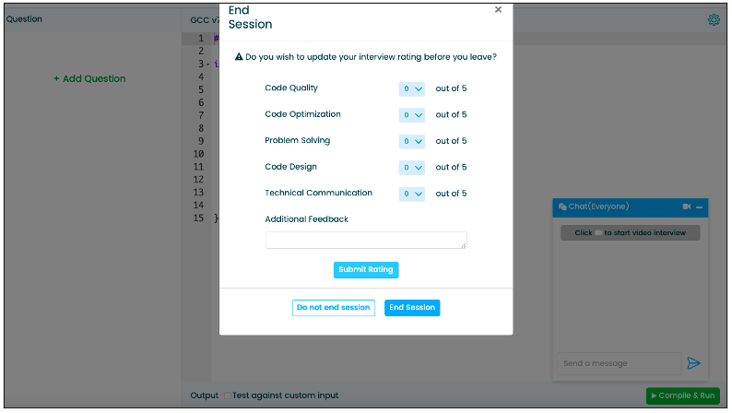Focus the Send a message field
Screen dimensions: 732x413
tap(619, 363)
